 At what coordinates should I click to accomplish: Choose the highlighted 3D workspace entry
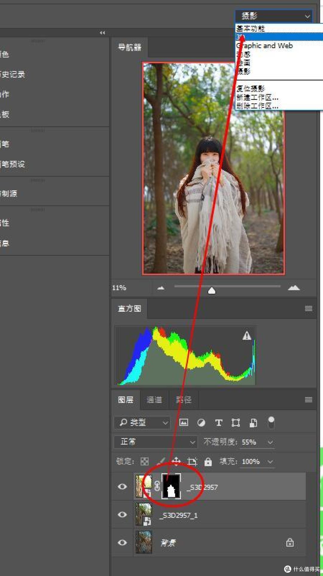[x=279, y=37]
